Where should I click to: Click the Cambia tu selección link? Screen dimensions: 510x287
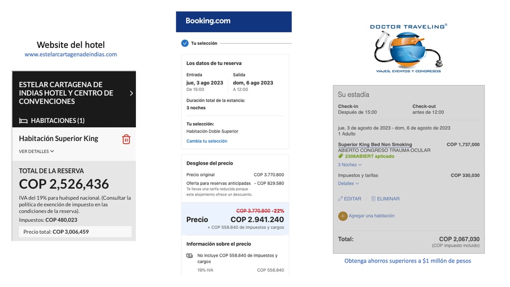[x=207, y=141]
